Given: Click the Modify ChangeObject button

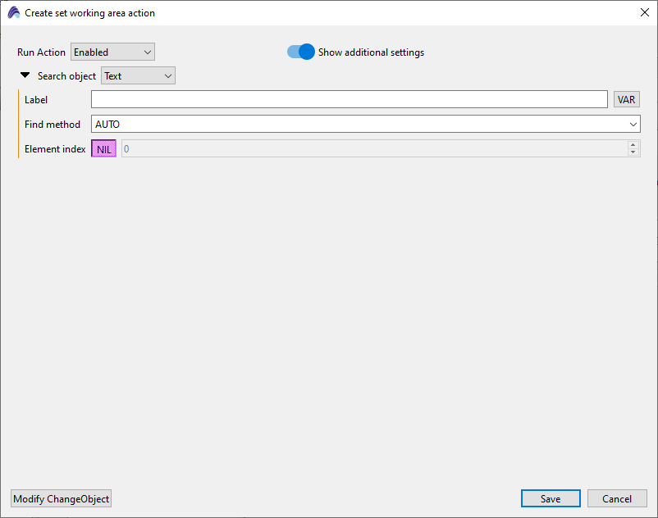Looking at the screenshot, I should [x=62, y=499].
